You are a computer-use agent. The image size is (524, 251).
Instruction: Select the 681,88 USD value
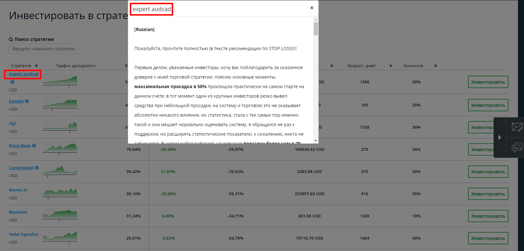pyautogui.click(x=310, y=216)
